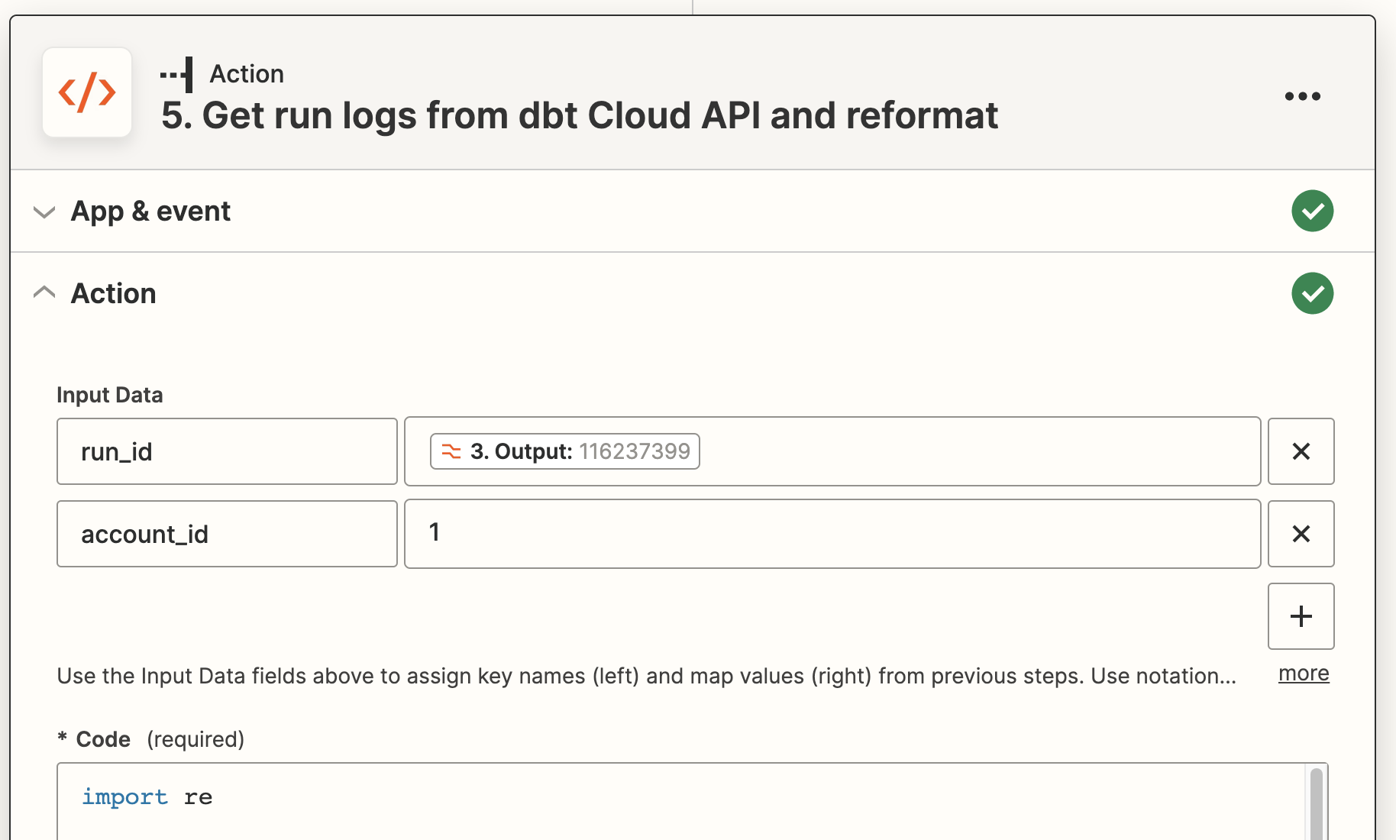Remove the account_id input row with its X
Image resolution: width=1396 pixels, height=840 pixels.
pos(1301,533)
